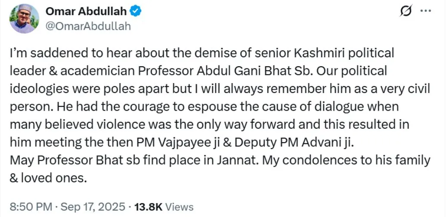This screenshot has width=448, height=217.
Task: Open the three-dot more options menu
Action: pos(426,12)
